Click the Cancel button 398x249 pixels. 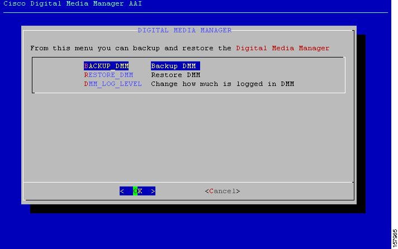pos(222,191)
